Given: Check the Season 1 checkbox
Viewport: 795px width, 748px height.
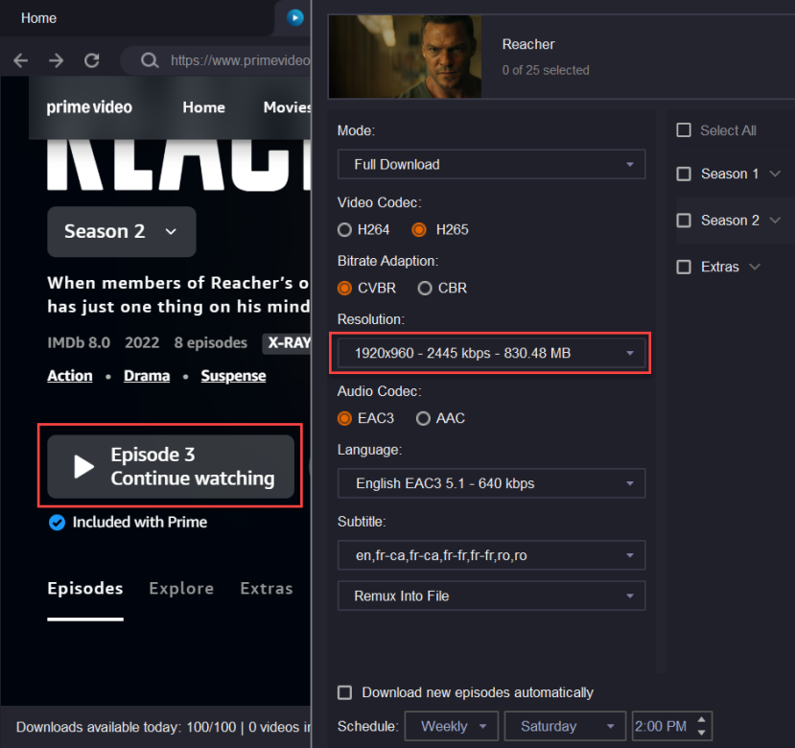Looking at the screenshot, I should pos(684,174).
